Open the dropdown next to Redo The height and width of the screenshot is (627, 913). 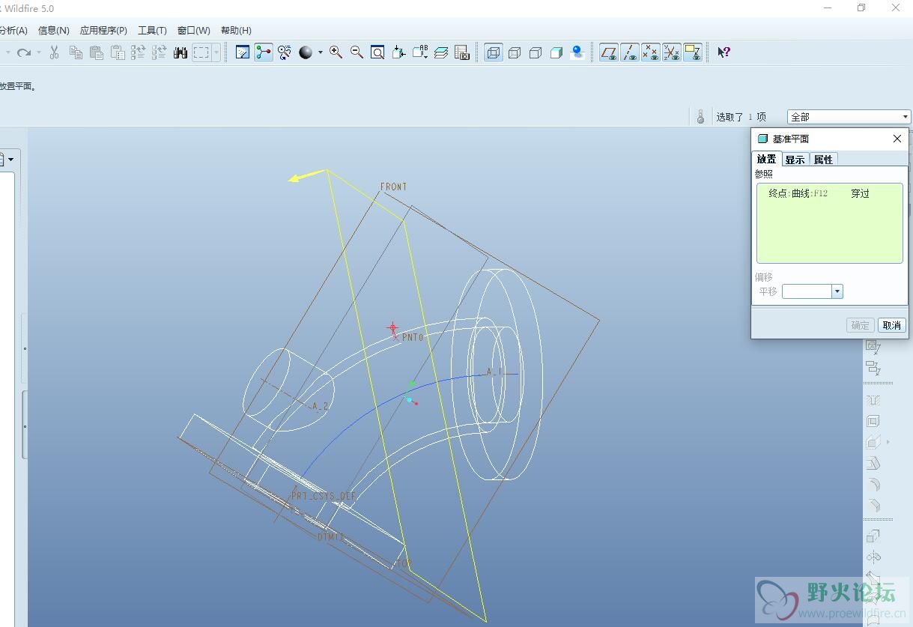[x=39, y=52]
